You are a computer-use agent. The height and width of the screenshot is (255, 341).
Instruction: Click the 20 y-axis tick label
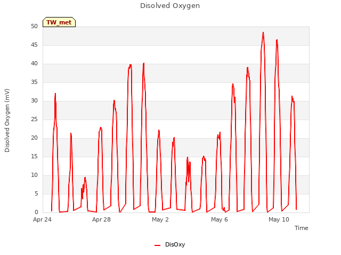pyautogui.click(x=34, y=138)
